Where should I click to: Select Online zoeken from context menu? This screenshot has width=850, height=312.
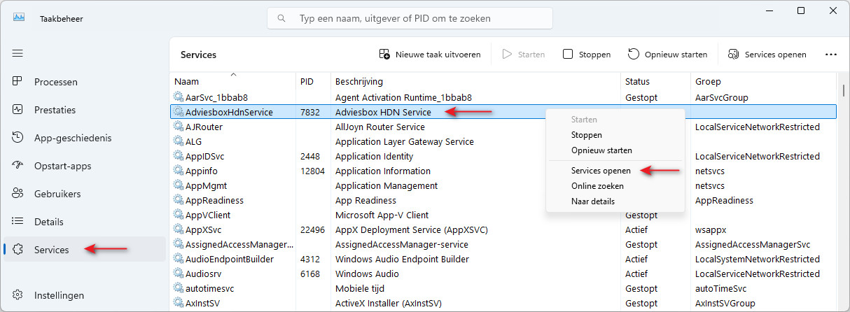pos(597,186)
